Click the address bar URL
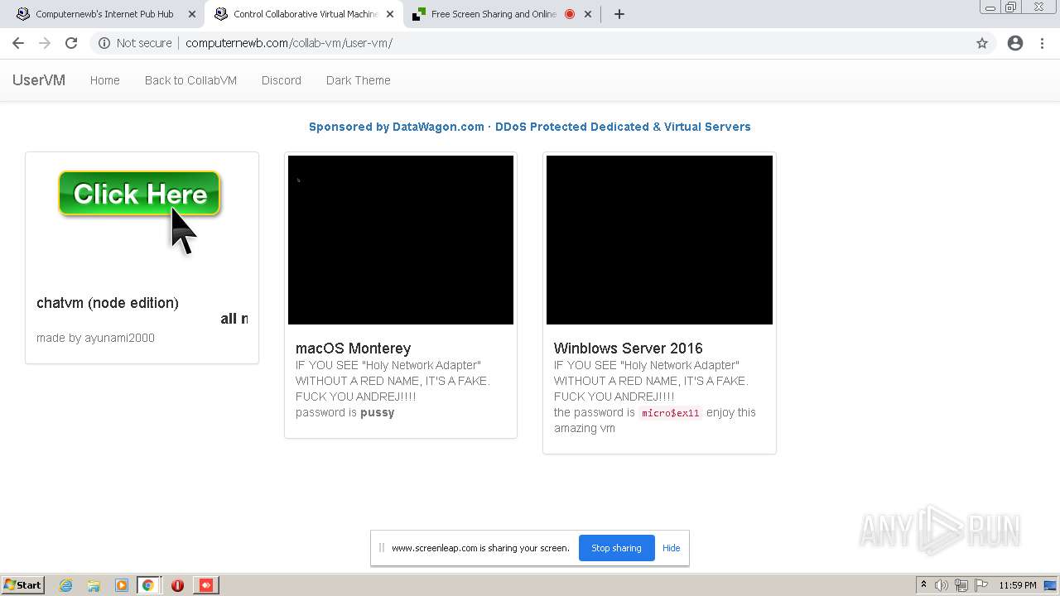1060x596 pixels. 289,43
